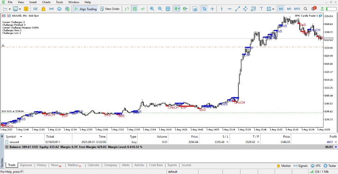Image resolution: width=338 pixels, height=174 pixels.
Task: Click the New Order button
Action: coord(110,9)
